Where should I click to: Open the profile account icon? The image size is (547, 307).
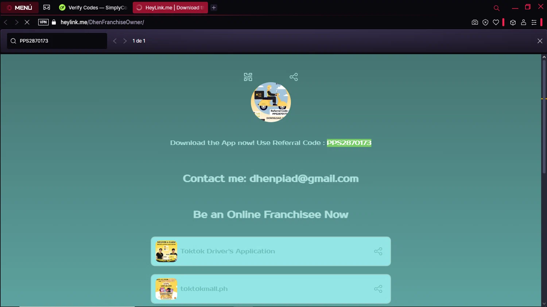pyautogui.click(x=523, y=22)
